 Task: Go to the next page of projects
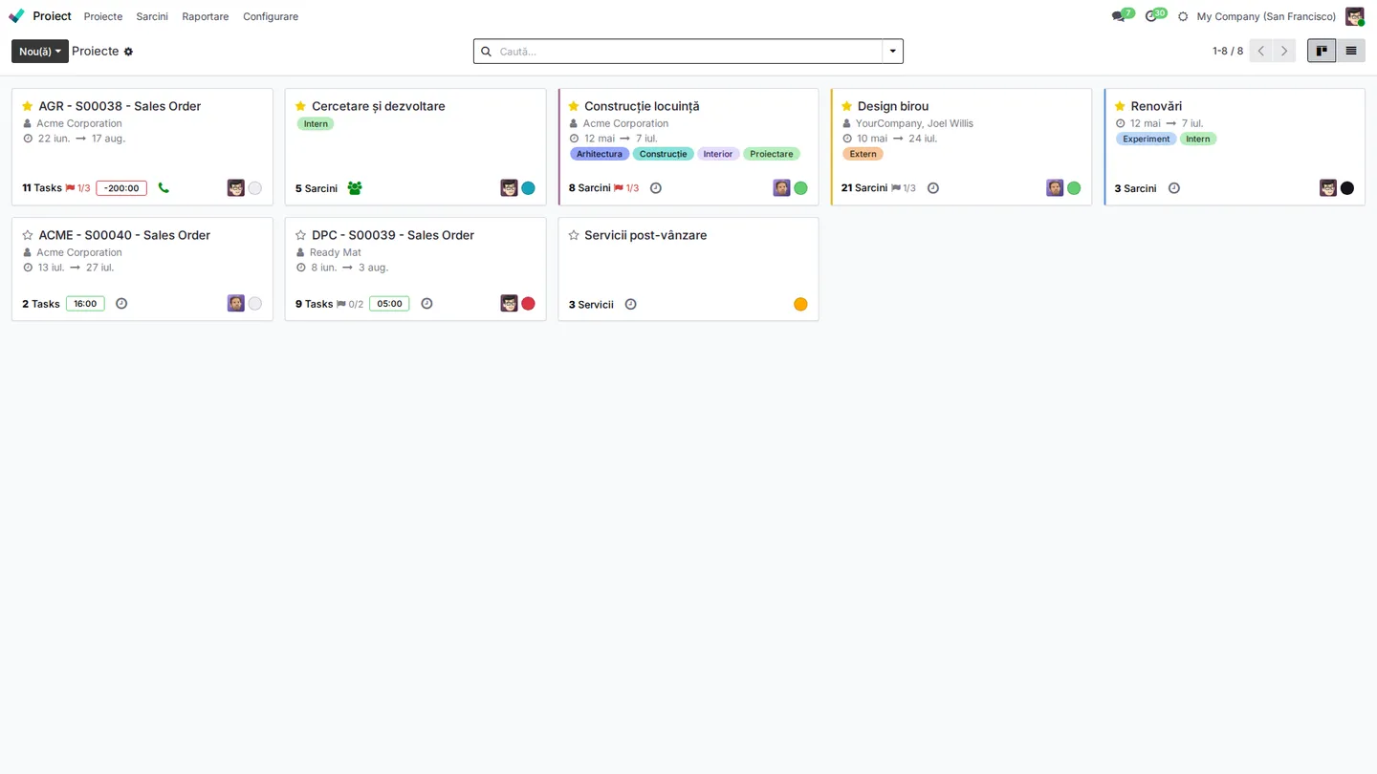1284,51
